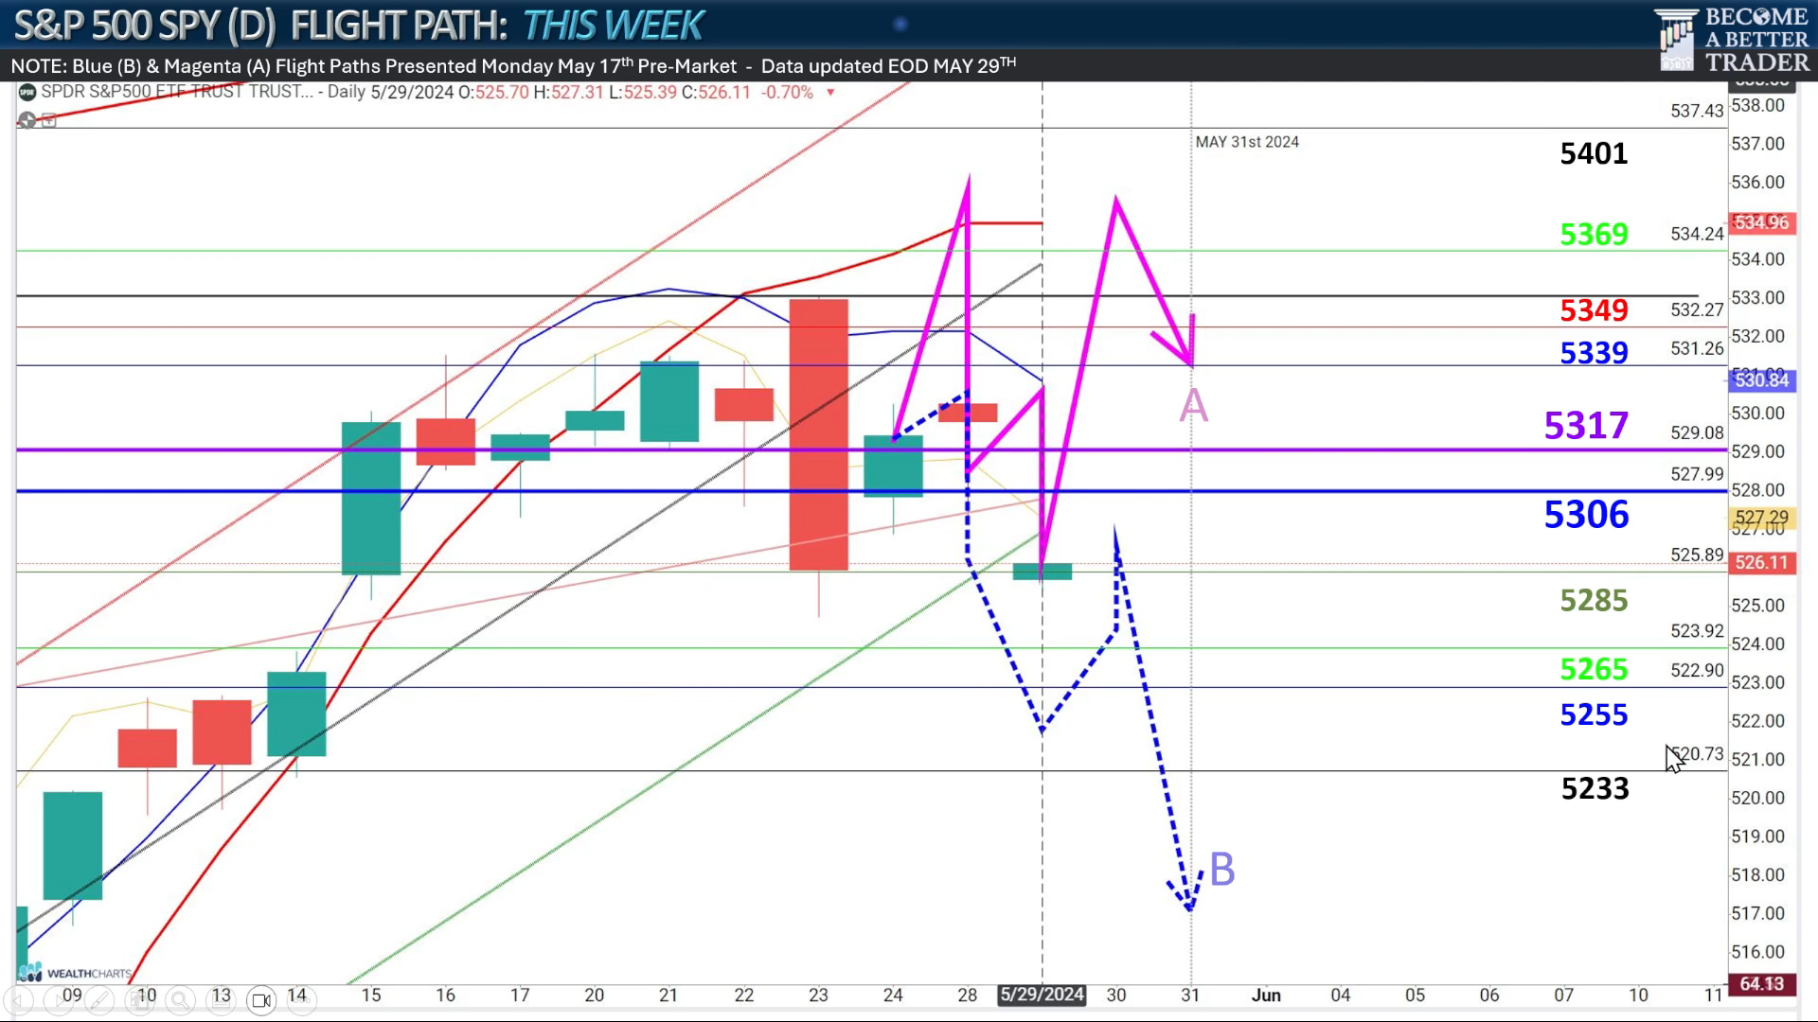The height and width of the screenshot is (1022, 1818).
Task: Click the 534.24 price level value
Action: pyautogui.click(x=1697, y=234)
